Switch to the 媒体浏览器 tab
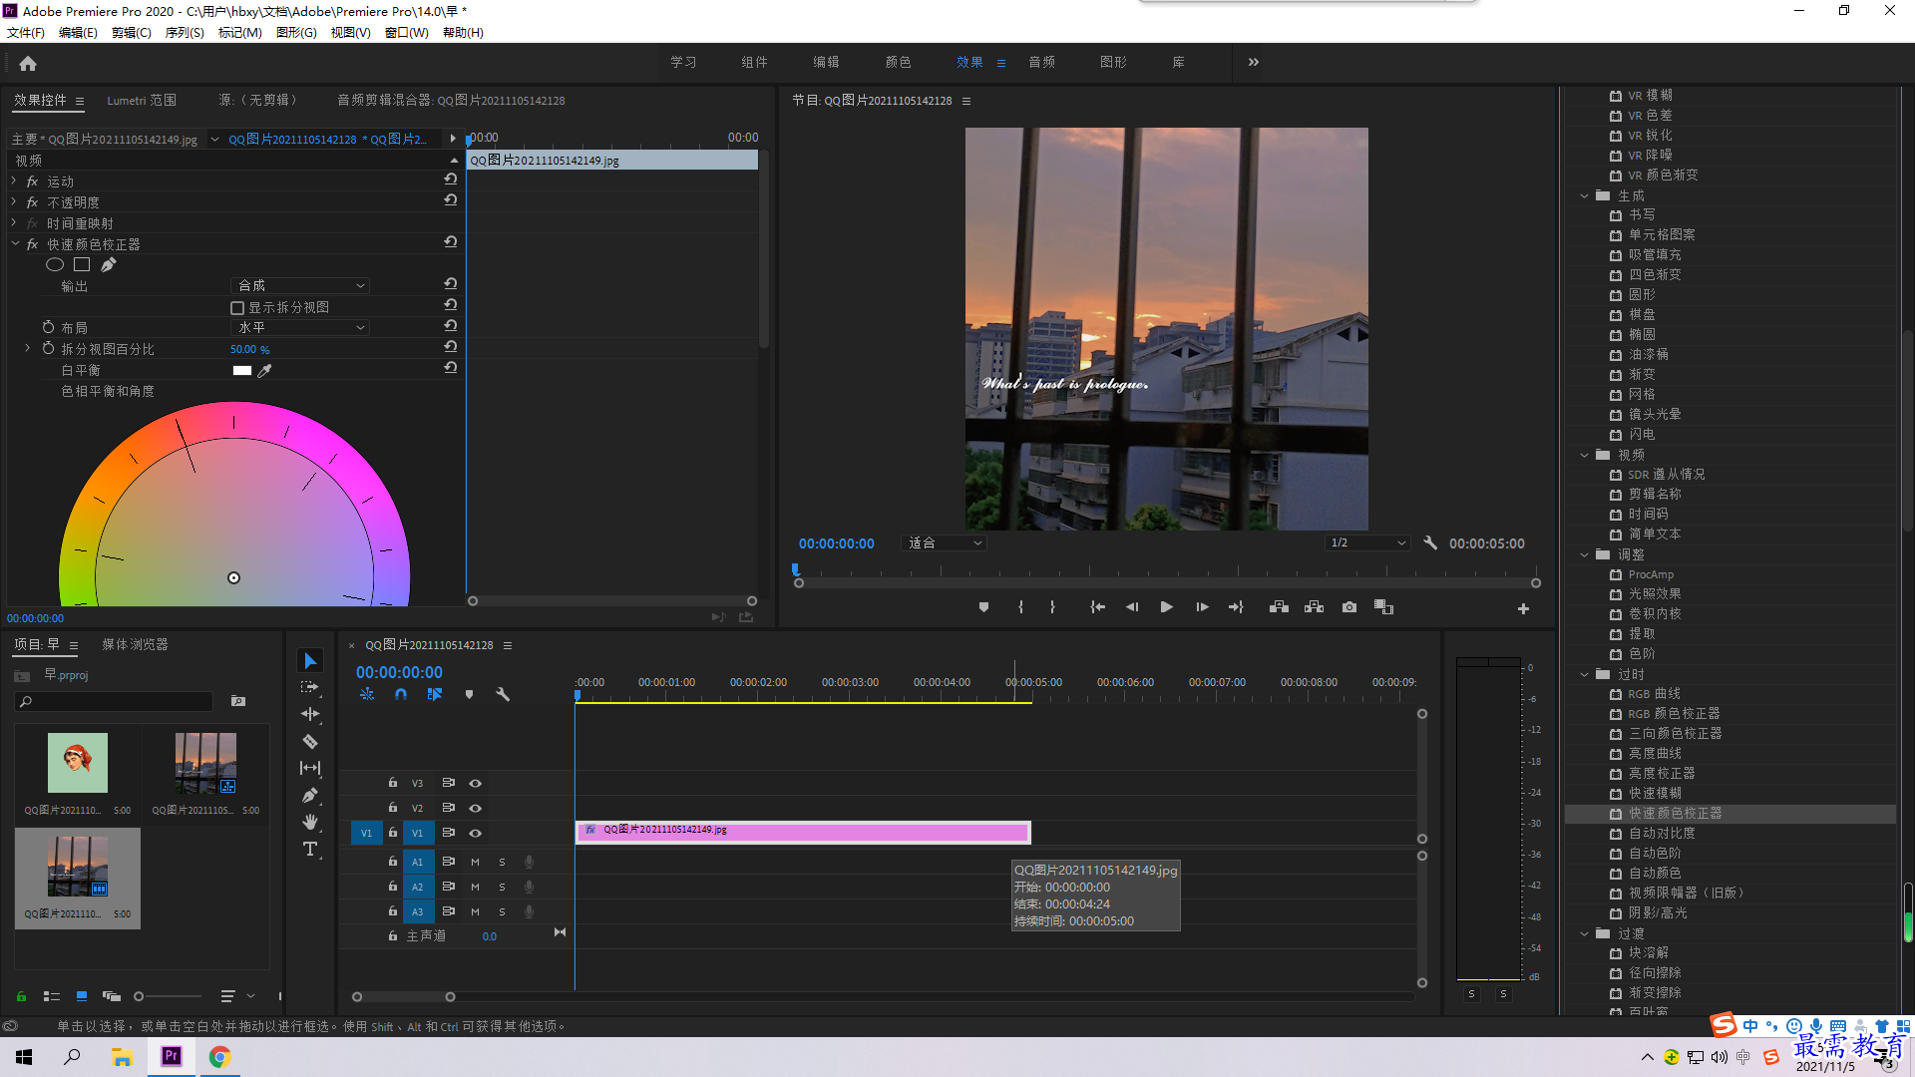 [135, 645]
